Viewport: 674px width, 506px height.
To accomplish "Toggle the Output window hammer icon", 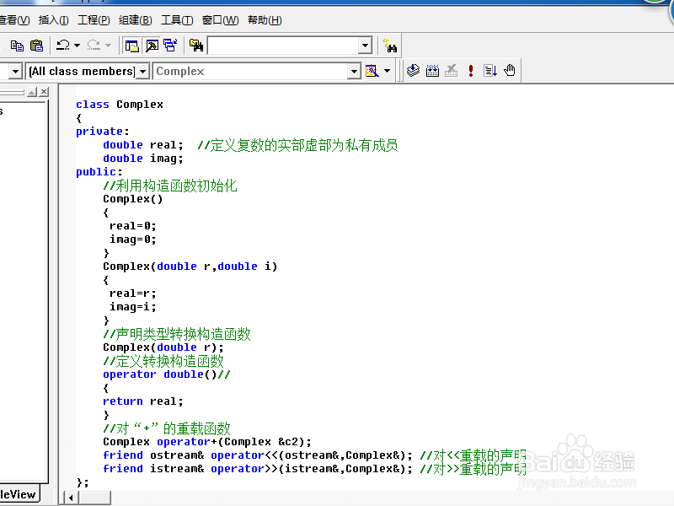I will 152,46.
